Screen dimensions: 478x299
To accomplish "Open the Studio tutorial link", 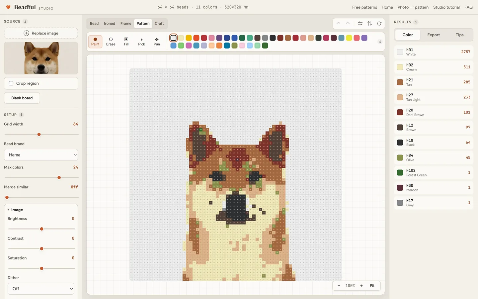I will pos(446,7).
